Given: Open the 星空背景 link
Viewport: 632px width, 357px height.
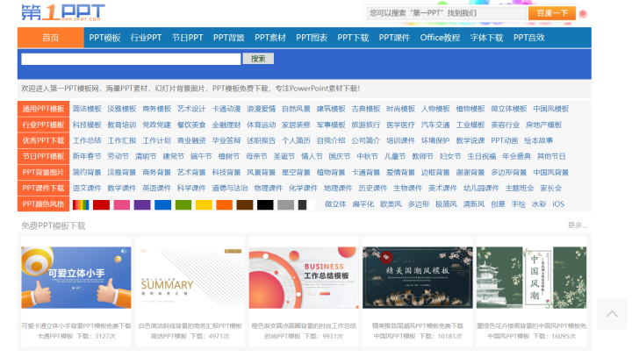Looking at the screenshot, I should [x=297, y=173].
